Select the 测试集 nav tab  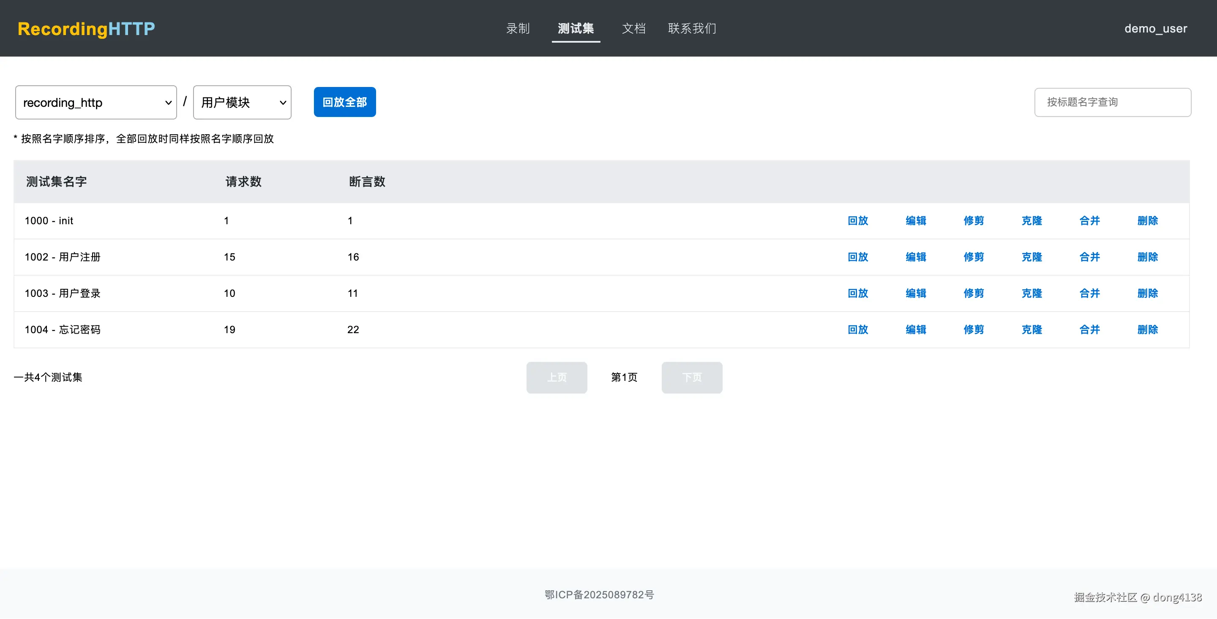point(576,28)
